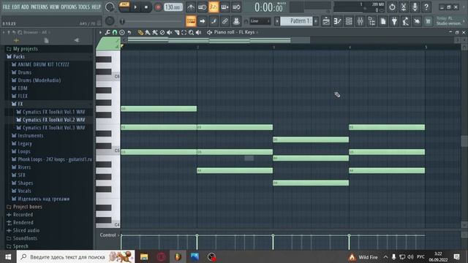
Task: Open the ADD menu
Action: (x=25, y=7)
